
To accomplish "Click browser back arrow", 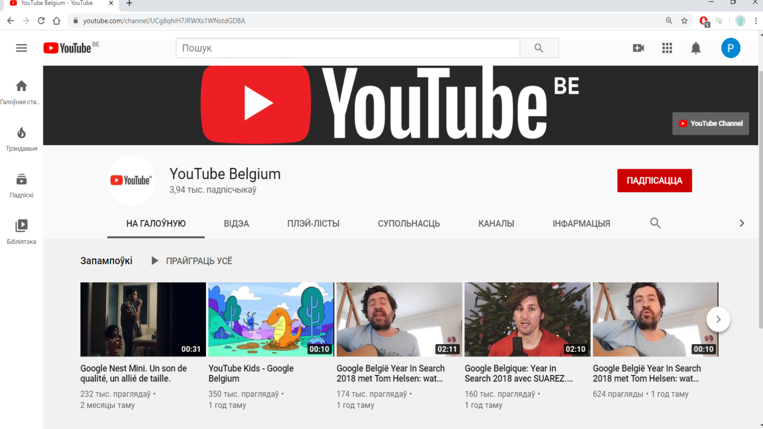I will point(10,20).
